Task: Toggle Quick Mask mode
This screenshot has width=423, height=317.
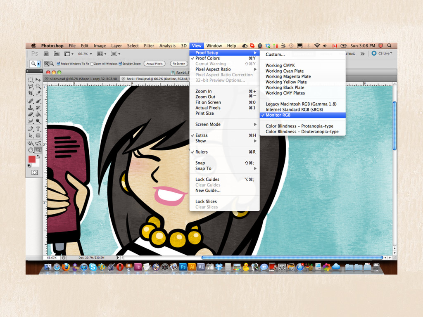Action: 35,173
